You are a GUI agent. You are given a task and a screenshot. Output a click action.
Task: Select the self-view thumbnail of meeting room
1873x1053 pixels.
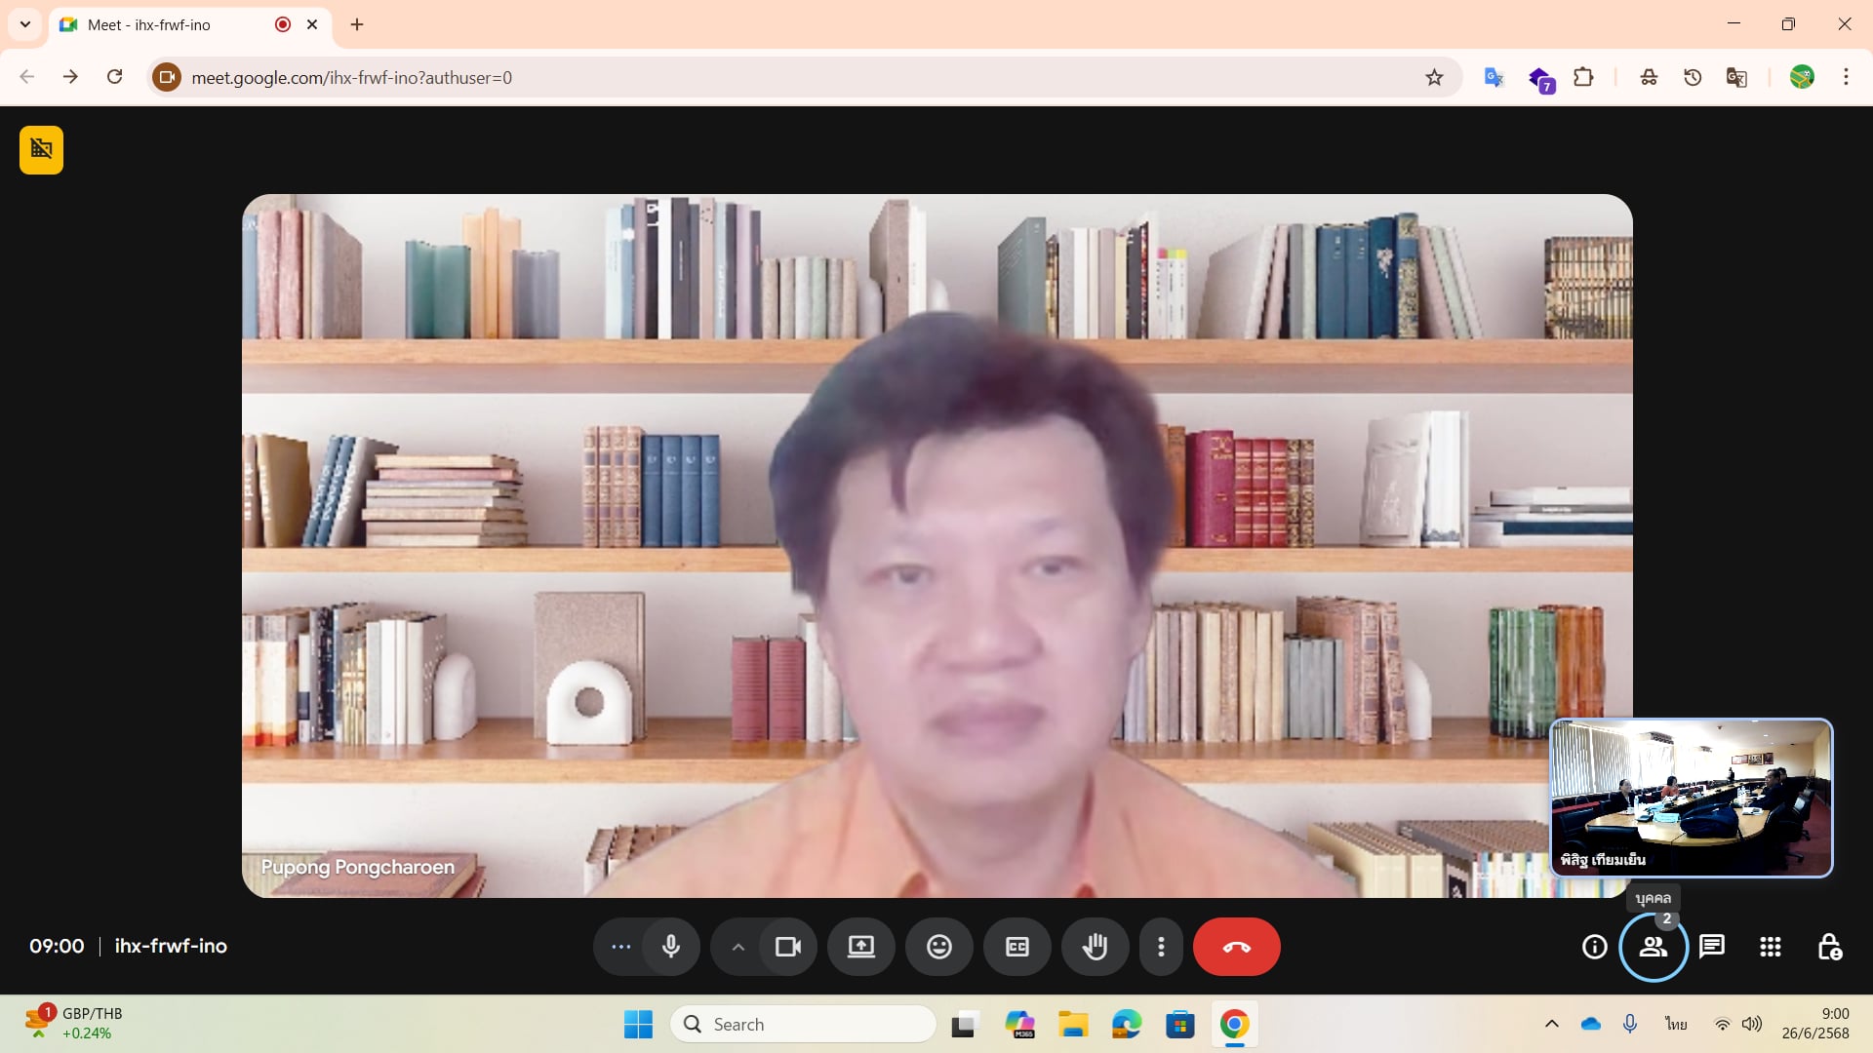(1692, 798)
